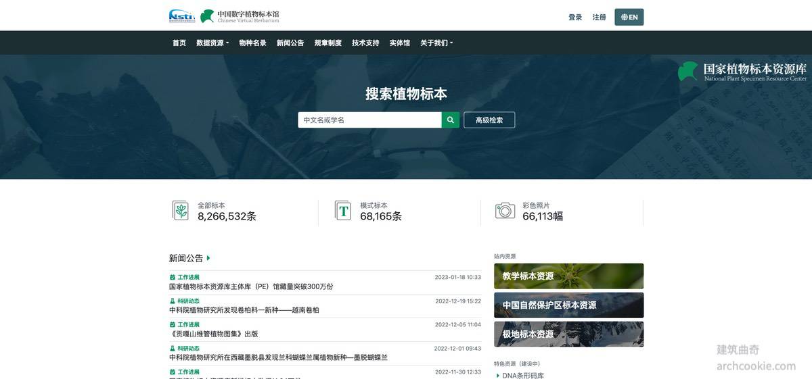Open news 《贡嘎山维管植物图集》出版
The height and width of the screenshot is (379, 812).
pos(214,334)
